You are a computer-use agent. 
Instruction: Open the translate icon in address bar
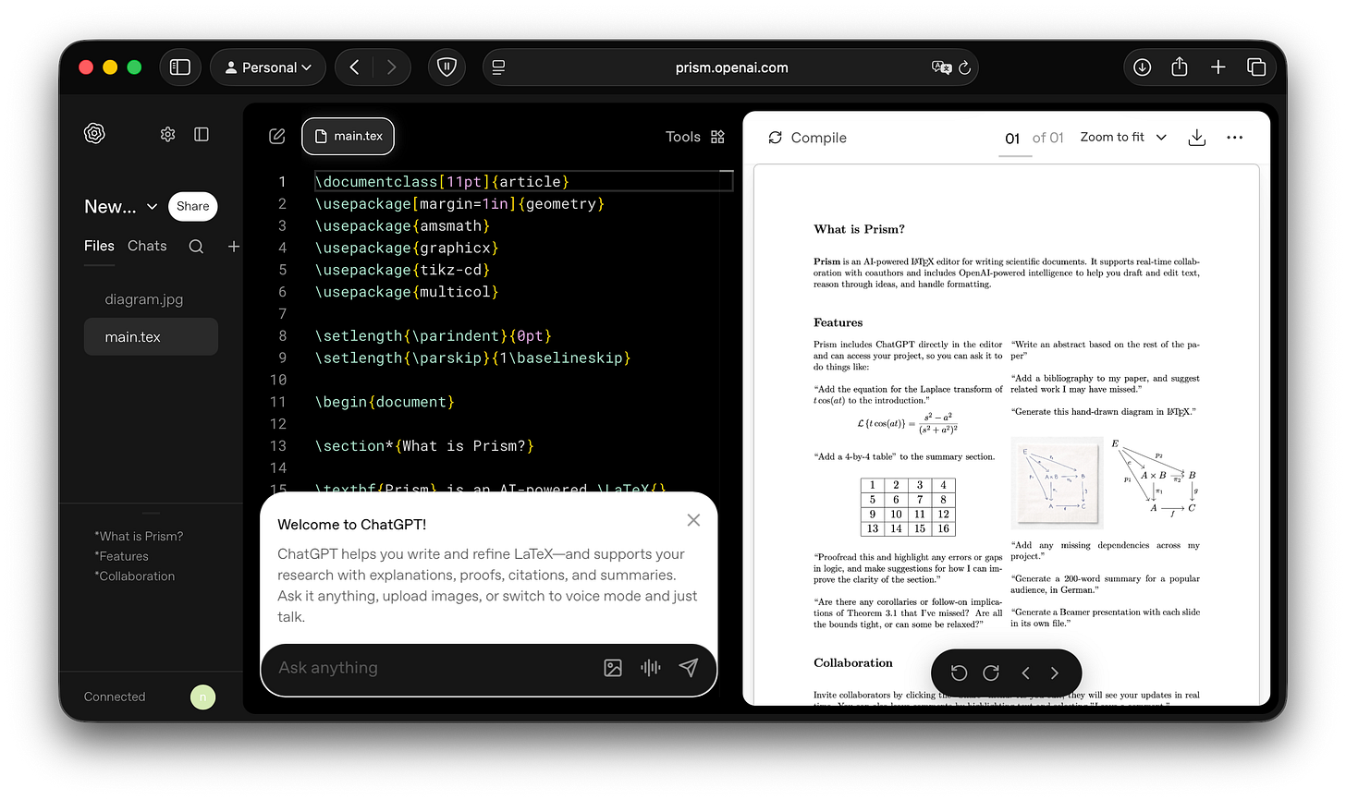pos(941,67)
